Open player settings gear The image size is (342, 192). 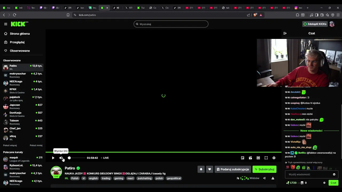click(274, 158)
